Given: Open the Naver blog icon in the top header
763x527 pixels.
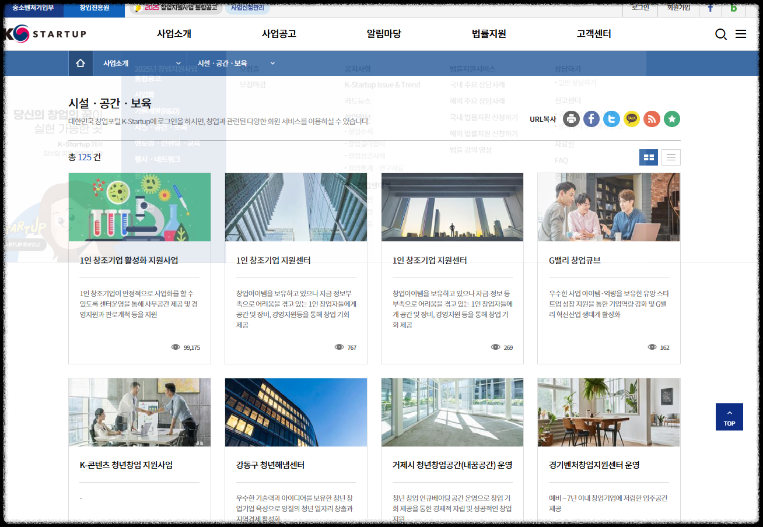Looking at the screenshot, I should click(x=734, y=9).
